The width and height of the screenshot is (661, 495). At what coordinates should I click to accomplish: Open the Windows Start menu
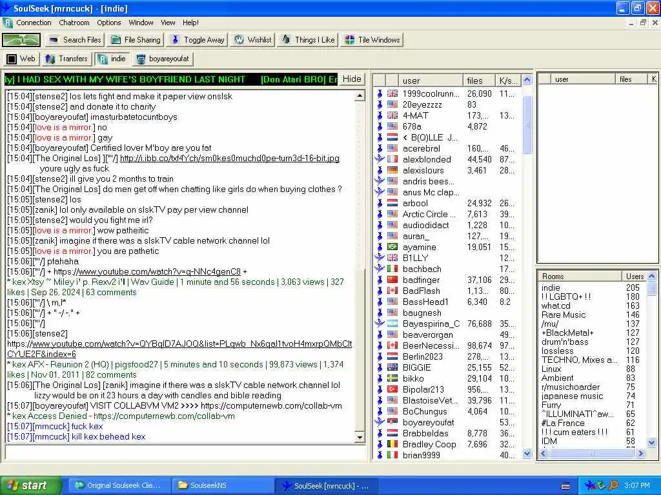[x=31, y=485]
